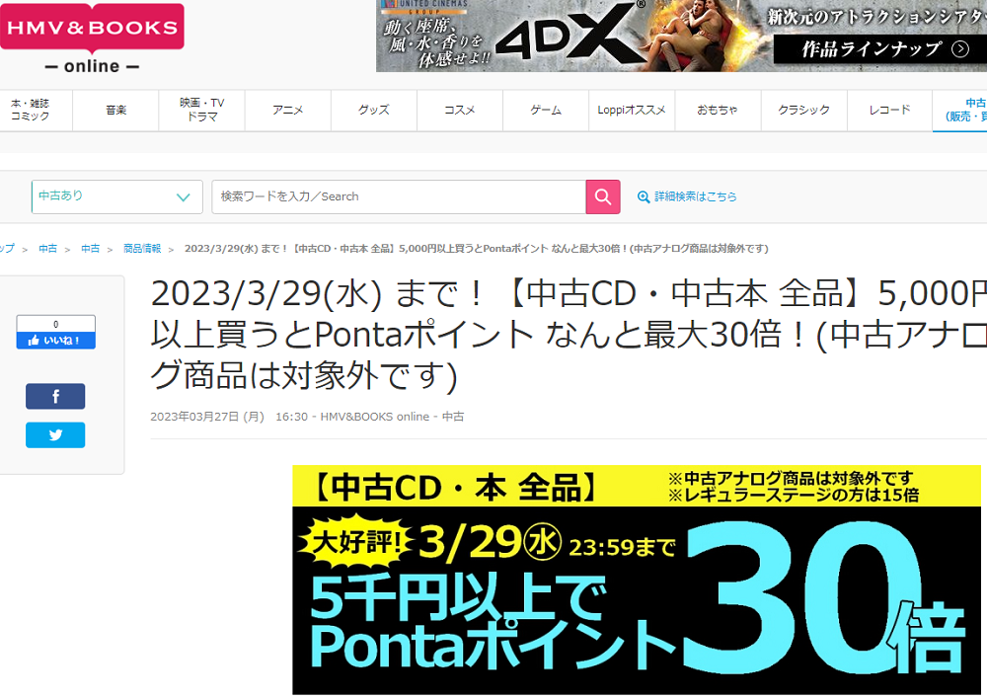The width and height of the screenshot is (987, 699).
Task: Click the Pontaポイント30倍 campaign banner
Action: [637, 580]
